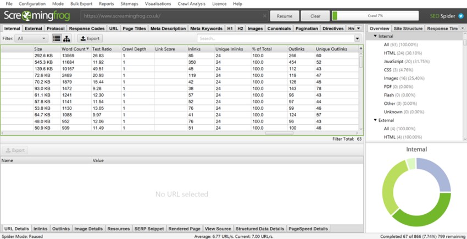This screenshot has height=239, width=467.
Task: Collapse the Internal tree section
Action: [375, 36]
